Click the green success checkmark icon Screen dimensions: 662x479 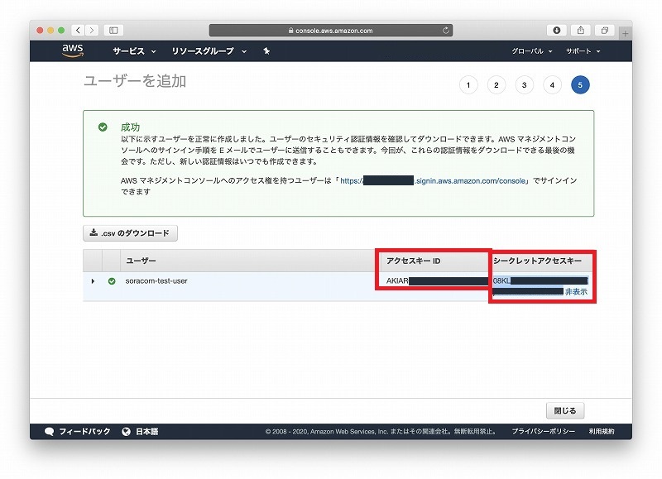click(x=103, y=127)
